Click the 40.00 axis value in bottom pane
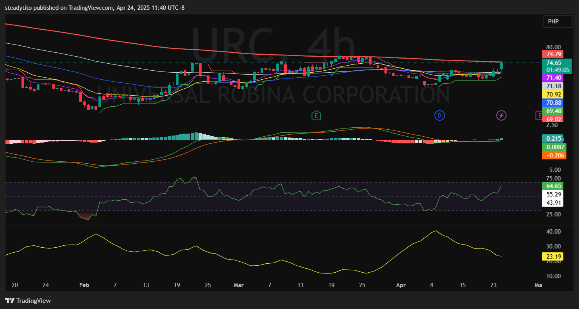This screenshot has width=579, height=309. (554, 231)
